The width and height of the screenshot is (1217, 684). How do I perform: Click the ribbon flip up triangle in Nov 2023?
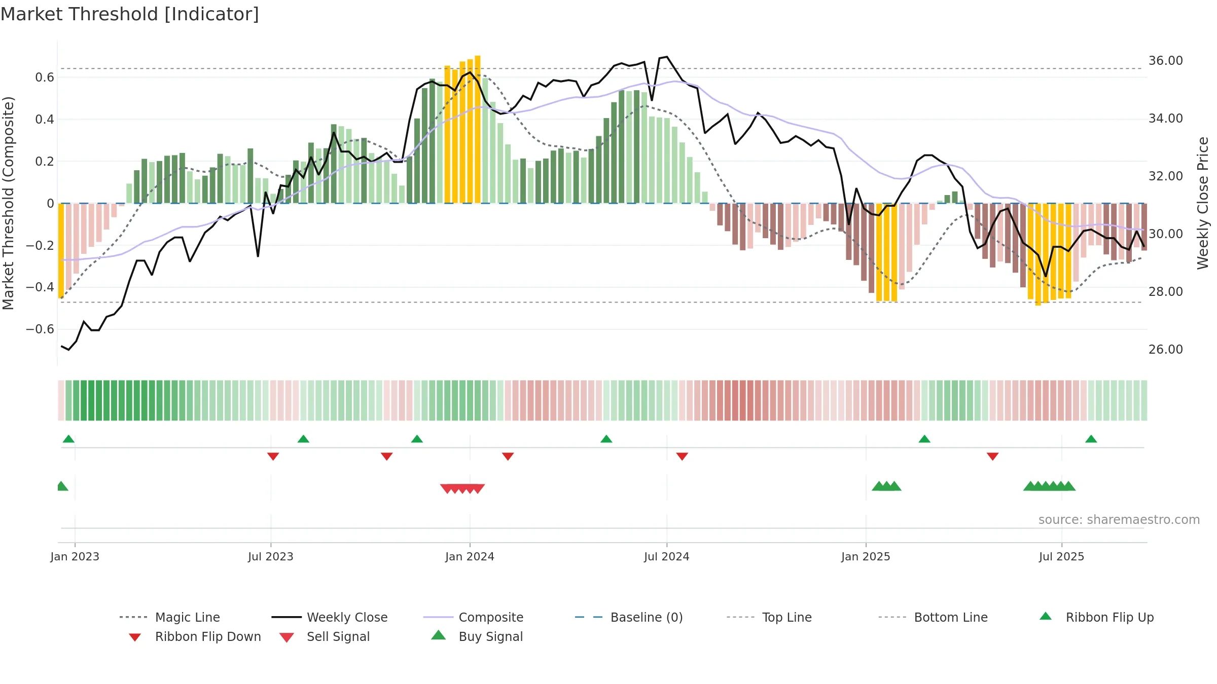click(x=417, y=439)
